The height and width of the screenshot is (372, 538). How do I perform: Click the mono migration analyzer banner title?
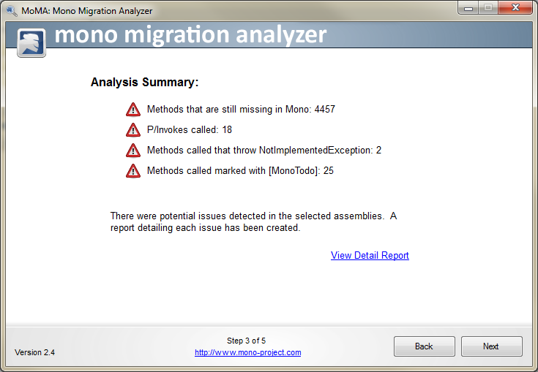coord(190,35)
